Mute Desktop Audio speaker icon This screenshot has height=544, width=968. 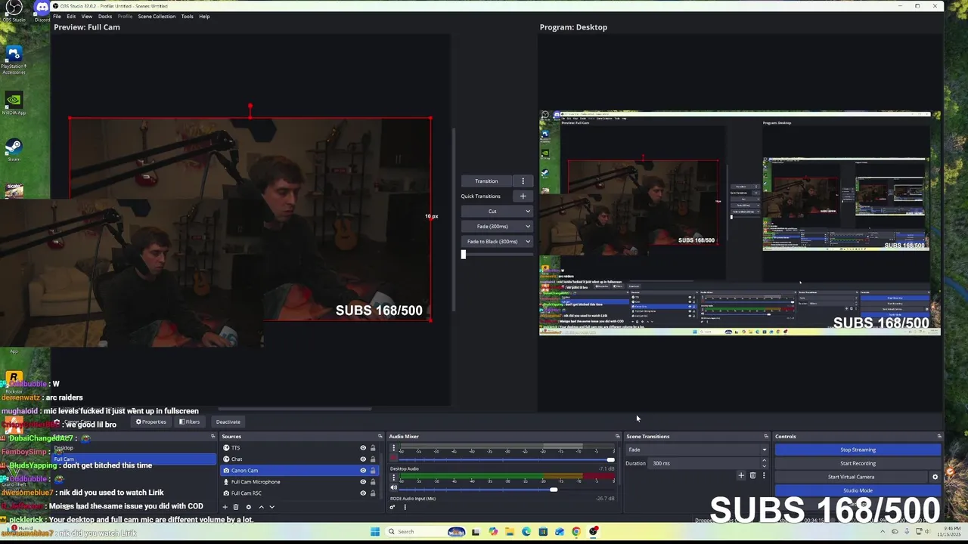(393, 487)
